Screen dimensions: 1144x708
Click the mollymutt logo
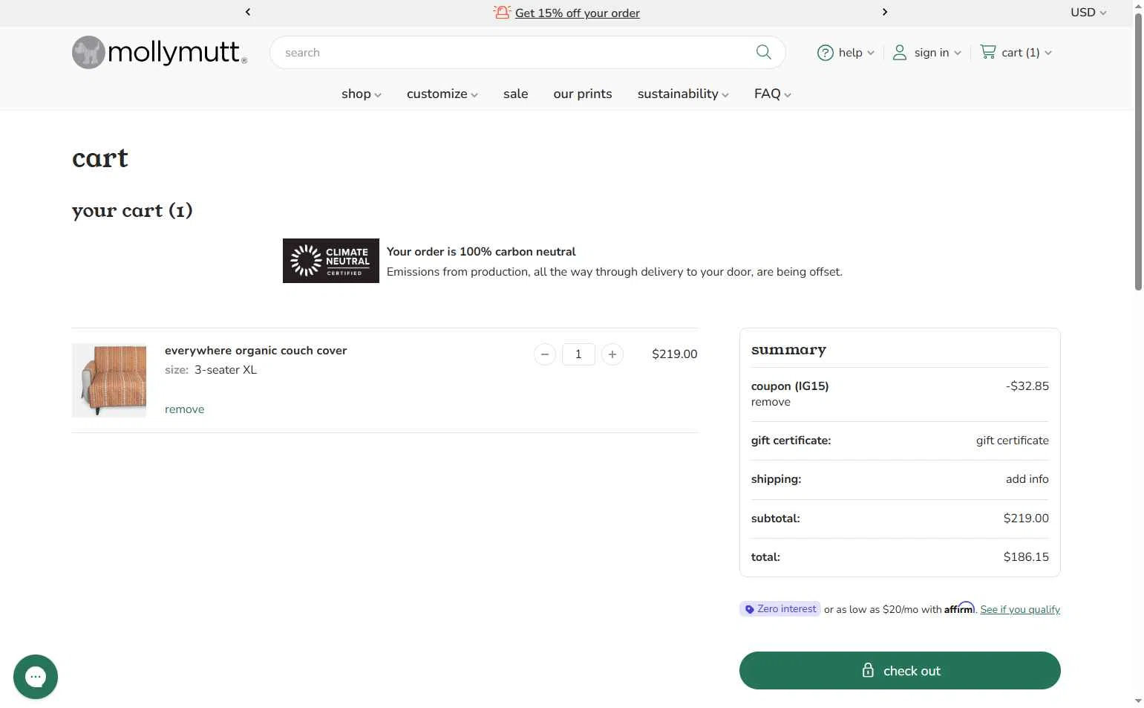coord(160,52)
